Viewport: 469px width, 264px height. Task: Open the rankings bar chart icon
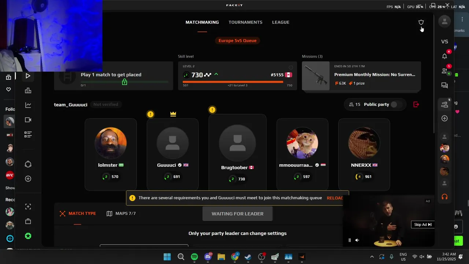pos(28,91)
